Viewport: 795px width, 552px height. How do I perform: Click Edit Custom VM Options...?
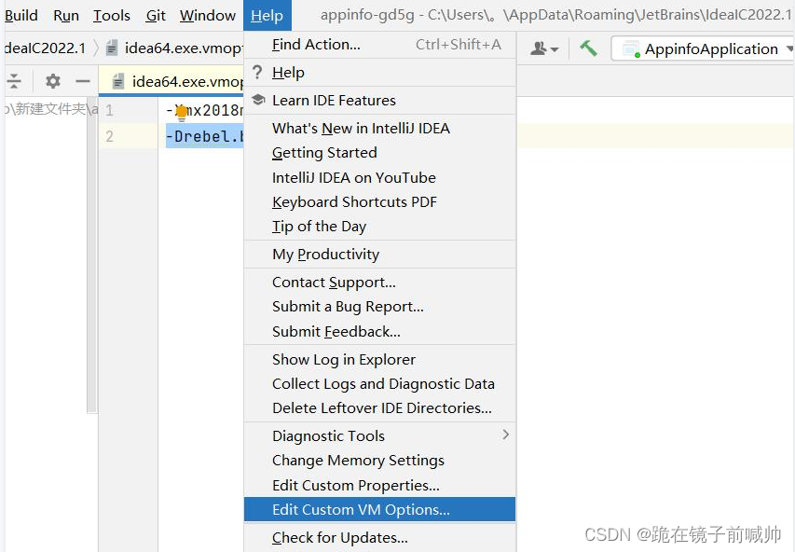click(x=379, y=509)
